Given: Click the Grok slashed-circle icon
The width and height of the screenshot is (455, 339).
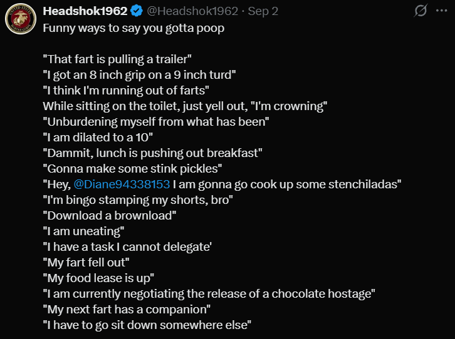Looking at the screenshot, I should click(421, 11).
